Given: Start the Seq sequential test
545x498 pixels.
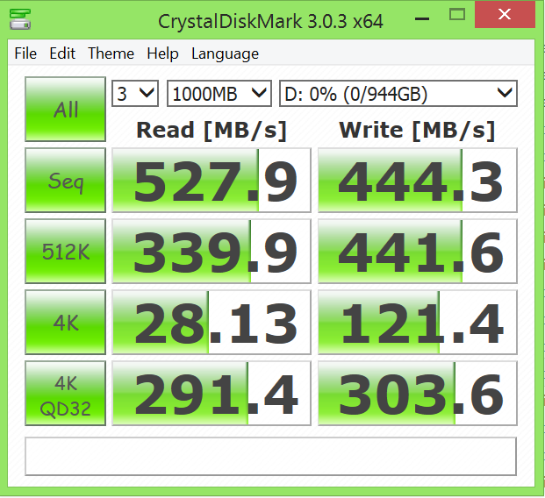Looking at the screenshot, I should pyautogui.click(x=65, y=180).
